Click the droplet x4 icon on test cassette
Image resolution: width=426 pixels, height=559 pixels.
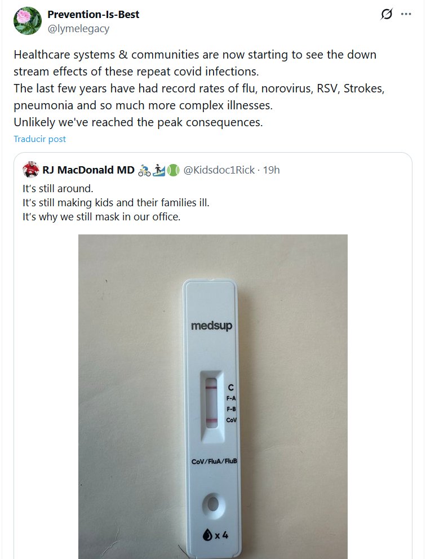pyautogui.click(x=215, y=535)
